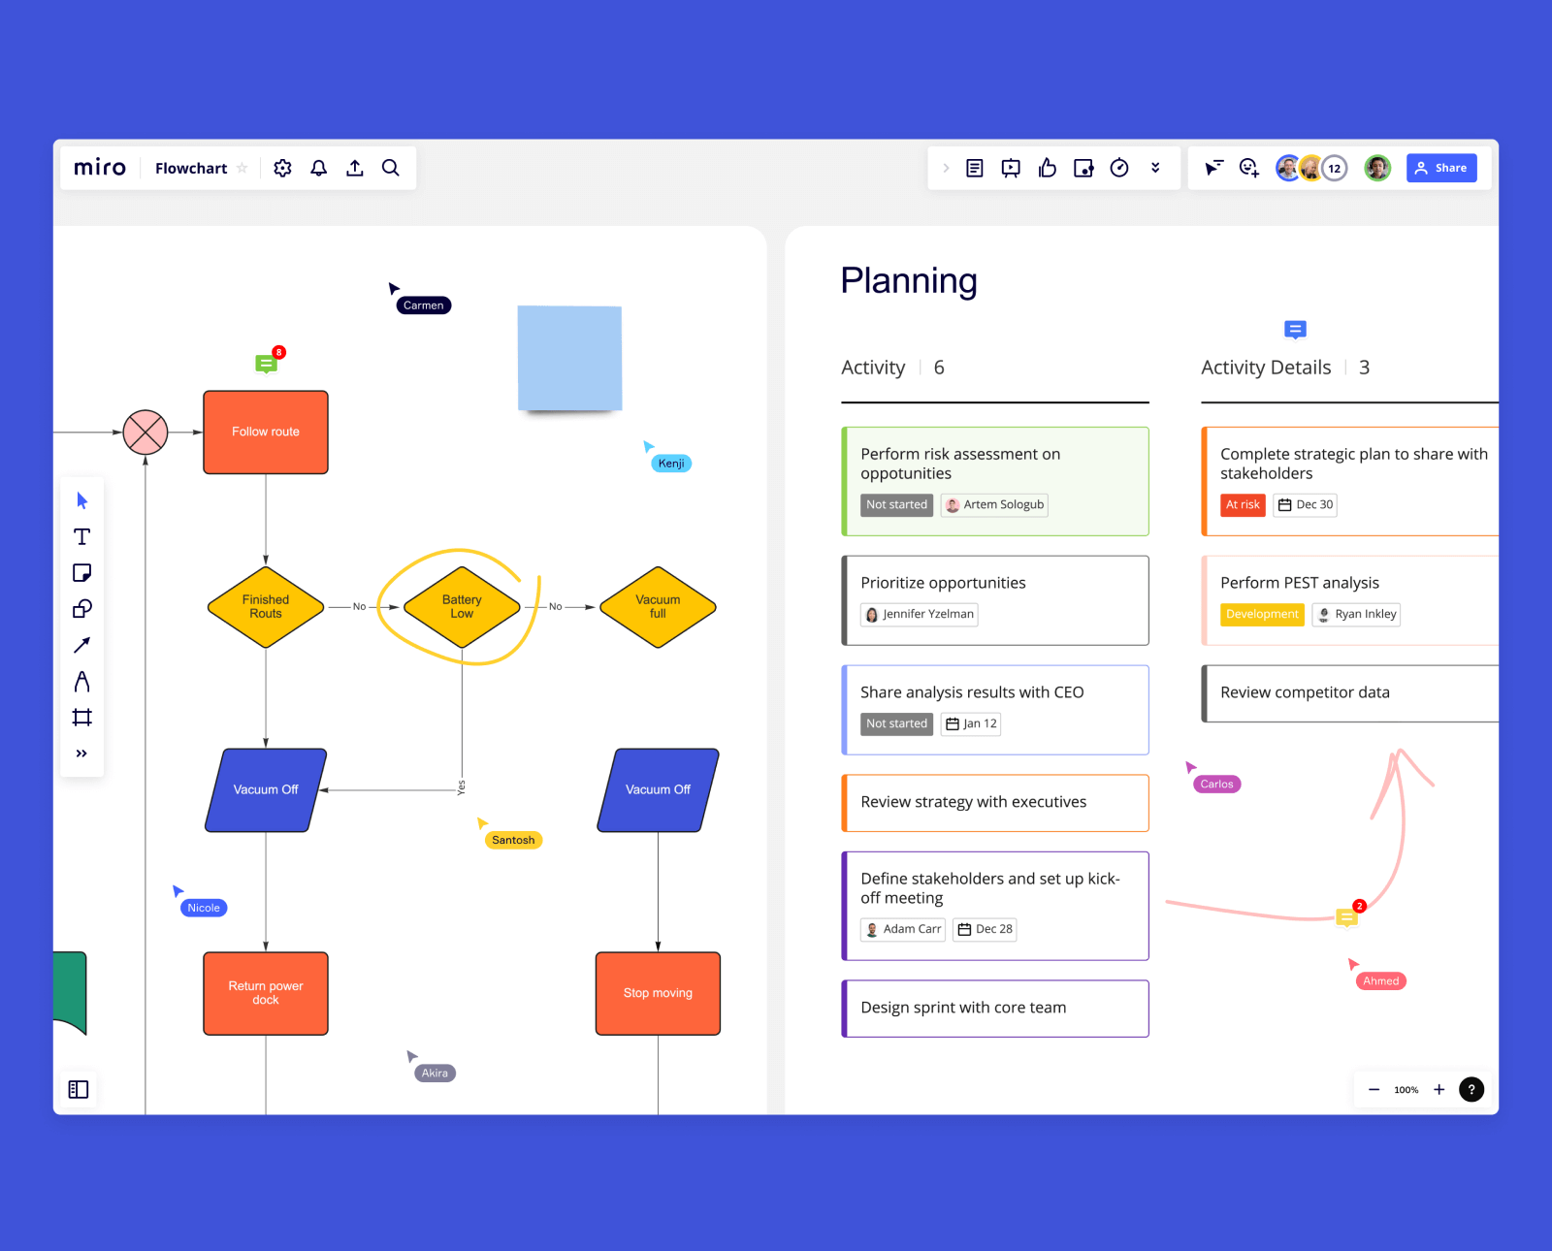
Task: Open the notes icon in apps toolbar
Action: (975, 168)
